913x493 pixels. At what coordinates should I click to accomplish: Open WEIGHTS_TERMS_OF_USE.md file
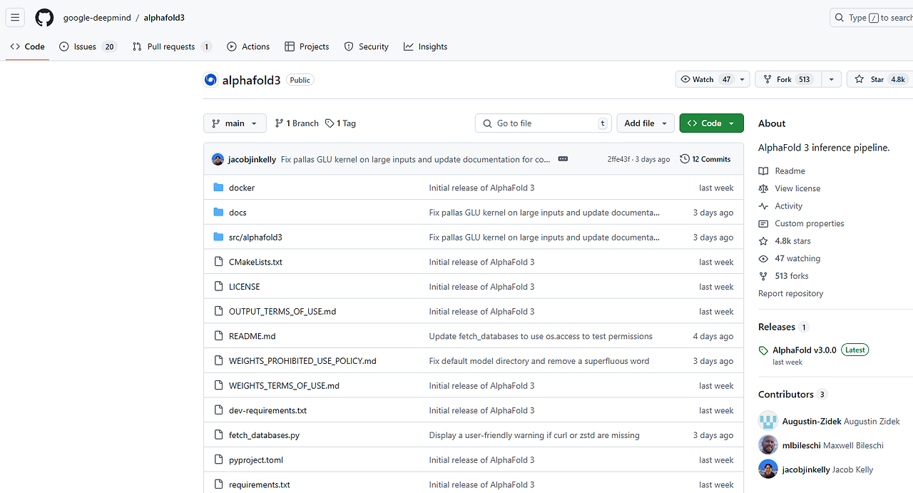[284, 386]
